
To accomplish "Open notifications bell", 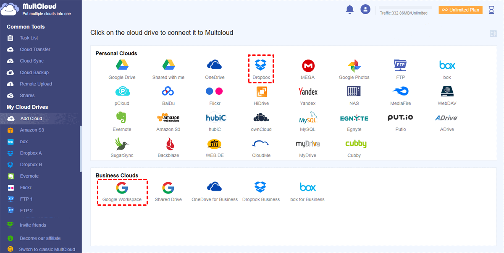I will pos(350,10).
